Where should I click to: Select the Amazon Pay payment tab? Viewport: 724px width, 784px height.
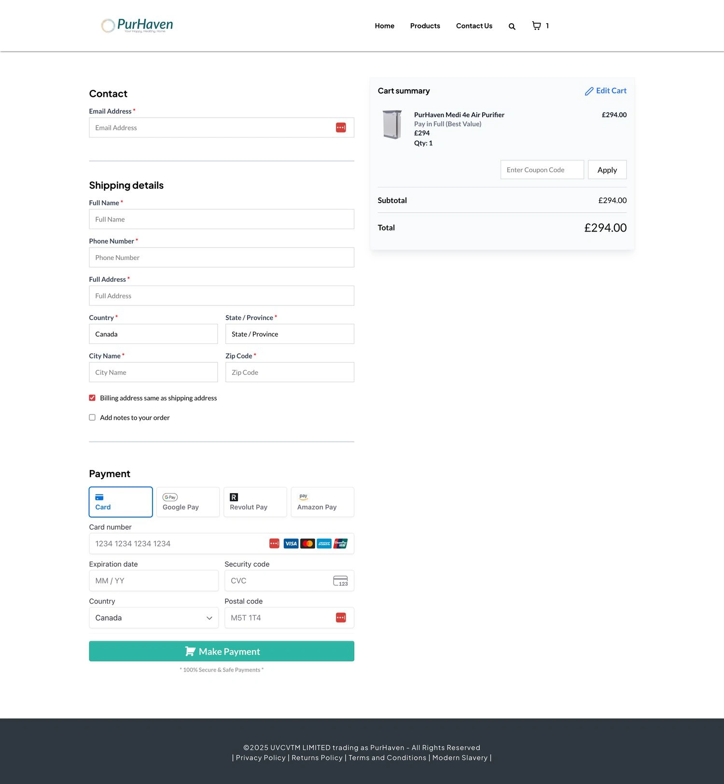(x=322, y=502)
